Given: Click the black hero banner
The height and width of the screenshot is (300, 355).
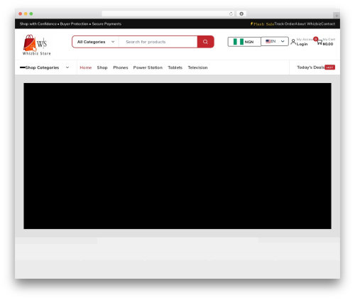Looking at the screenshot, I should (177, 156).
